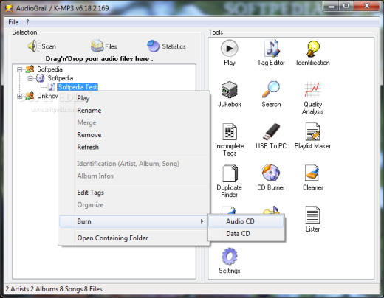The width and height of the screenshot is (384, 298).
Task: Expand the Unknown artist node
Action: pyautogui.click(x=19, y=96)
